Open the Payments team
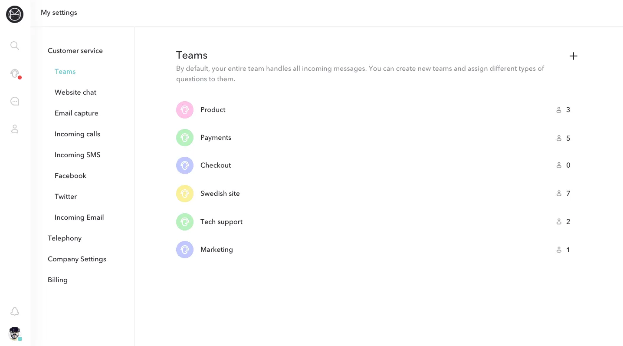The width and height of the screenshot is (623, 346). (216, 138)
